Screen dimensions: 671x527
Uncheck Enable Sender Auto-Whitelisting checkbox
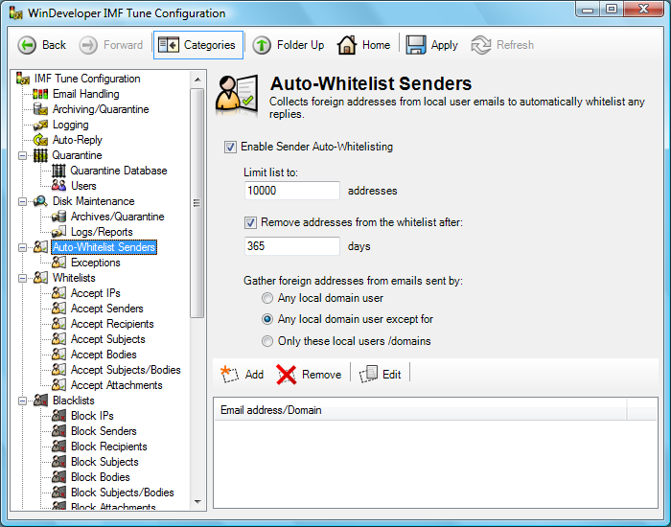tap(230, 147)
